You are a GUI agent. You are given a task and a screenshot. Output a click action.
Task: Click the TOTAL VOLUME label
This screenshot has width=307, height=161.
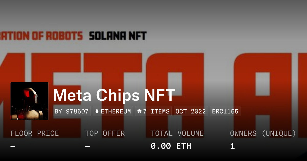(x=177, y=133)
